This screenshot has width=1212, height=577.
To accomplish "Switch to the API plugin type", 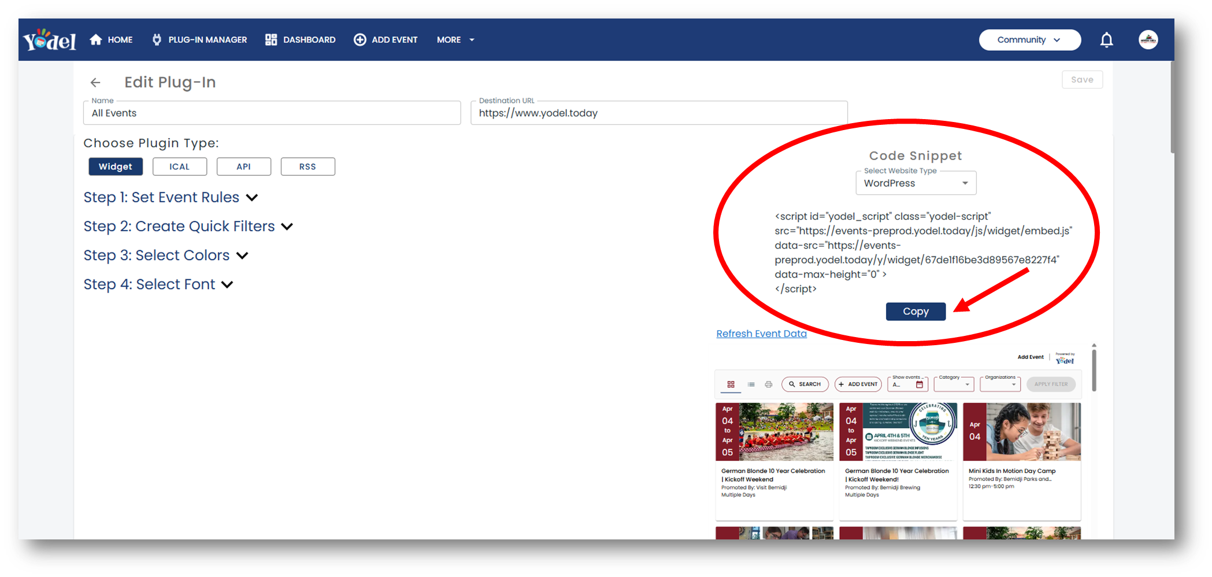I will click(244, 167).
